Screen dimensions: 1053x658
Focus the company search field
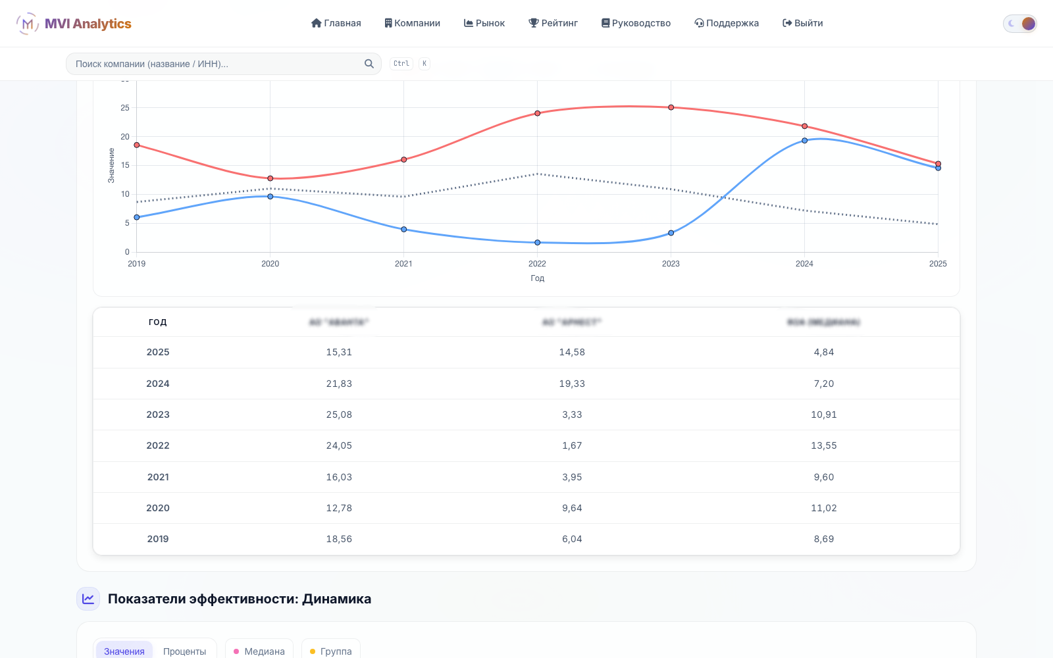(224, 64)
